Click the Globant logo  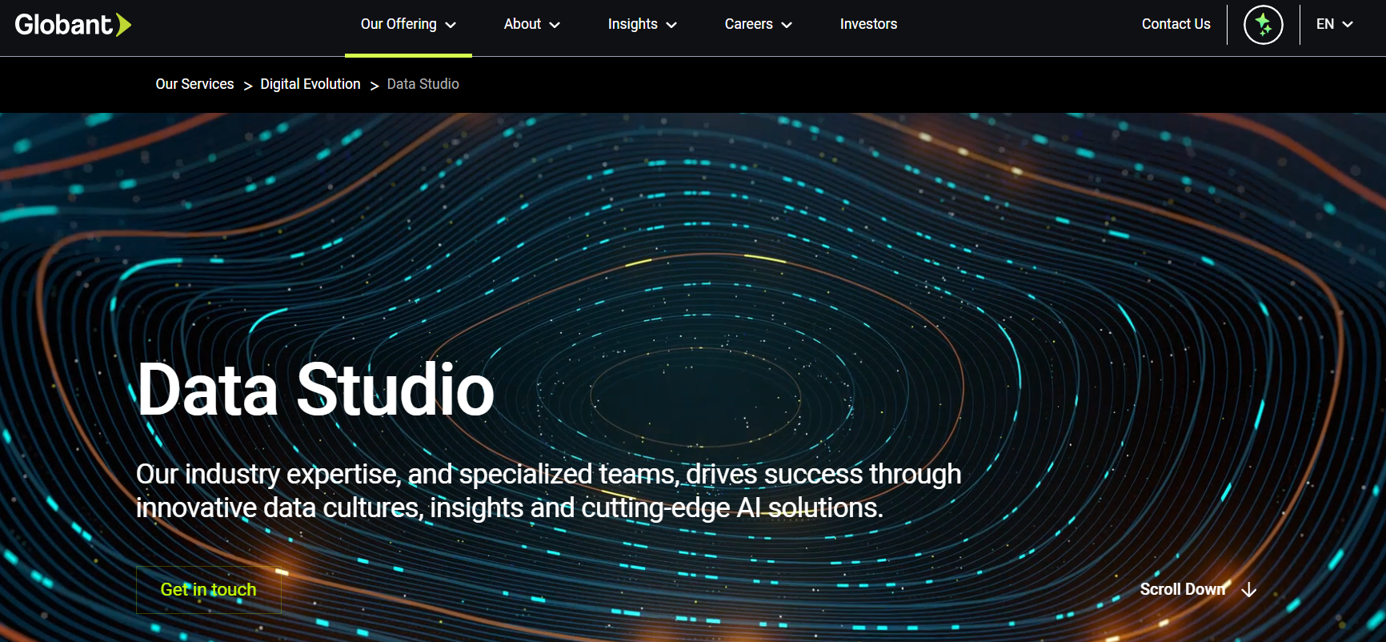point(73,25)
